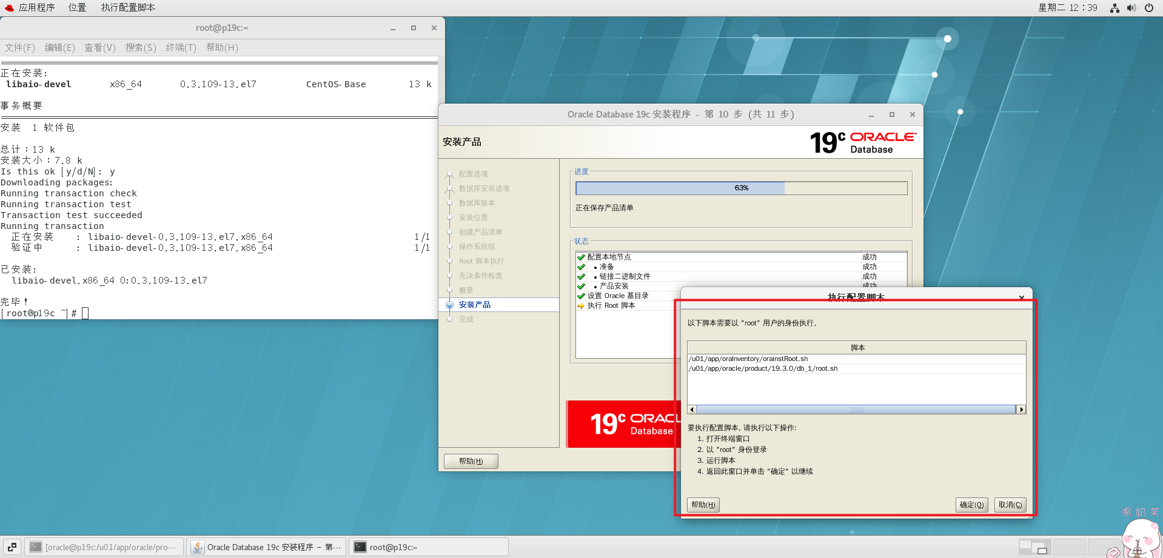The width and height of the screenshot is (1163, 558).
Task: Open terminal 终端(T) menu
Action: click(181, 47)
